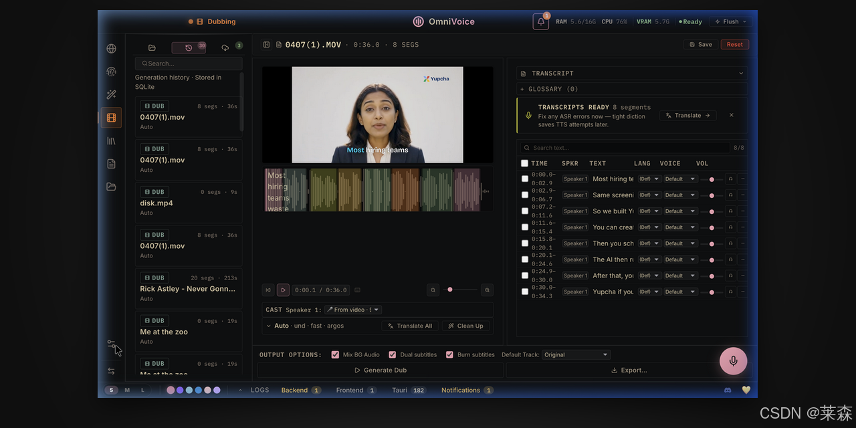The height and width of the screenshot is (428, 856).
Task: Open the notification bell icon
Action: coord(541,21)
